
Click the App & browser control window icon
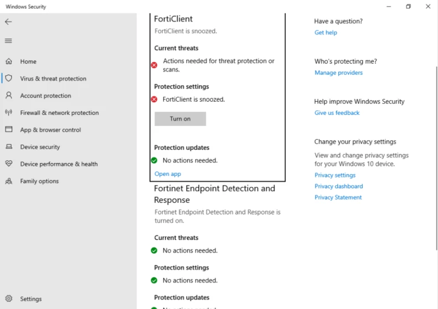click(x=9, y=129)
